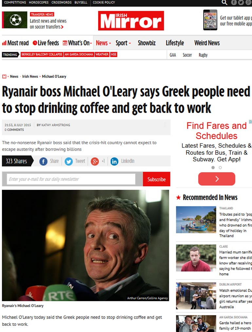The height and width of the screenshot is (332, 252).
Task: Click the soccer ball Transfer News image
Action: tap(15, 20)
